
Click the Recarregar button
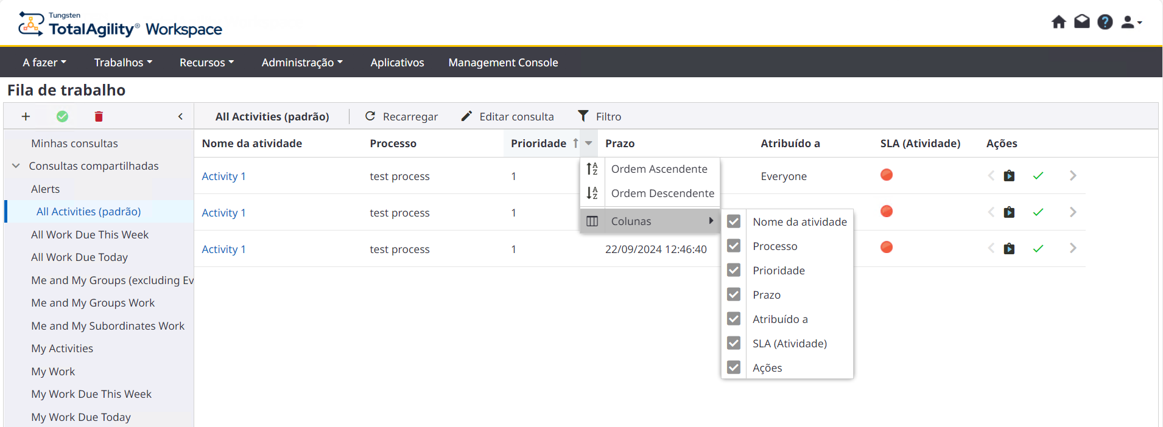coord(401,116)
